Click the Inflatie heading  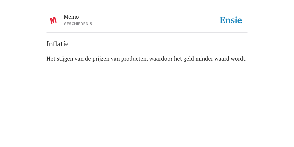(57, 44)
